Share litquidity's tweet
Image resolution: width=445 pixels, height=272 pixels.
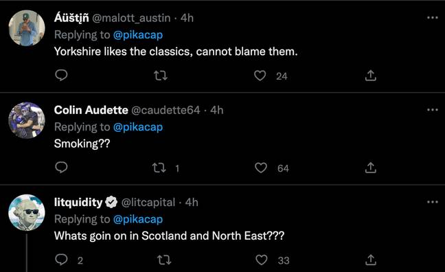point(371,260)
